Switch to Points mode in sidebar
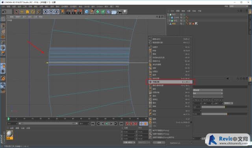Image resolution: width=252 pixels, height=148 pixels. pos(3,43)
